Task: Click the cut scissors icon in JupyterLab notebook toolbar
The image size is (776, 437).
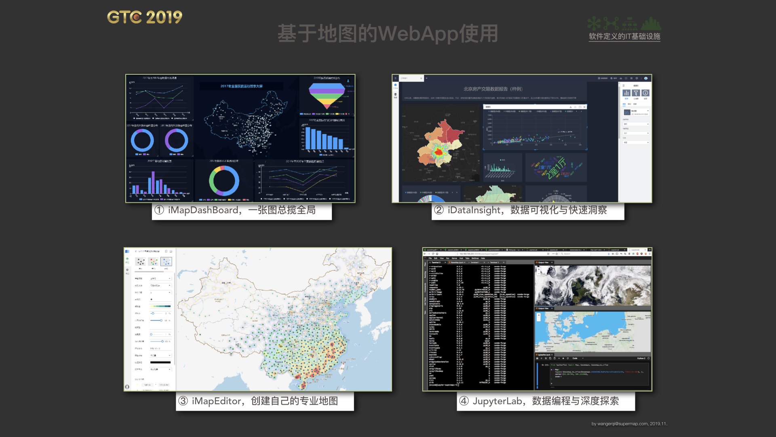Action: tap(546, 359)
